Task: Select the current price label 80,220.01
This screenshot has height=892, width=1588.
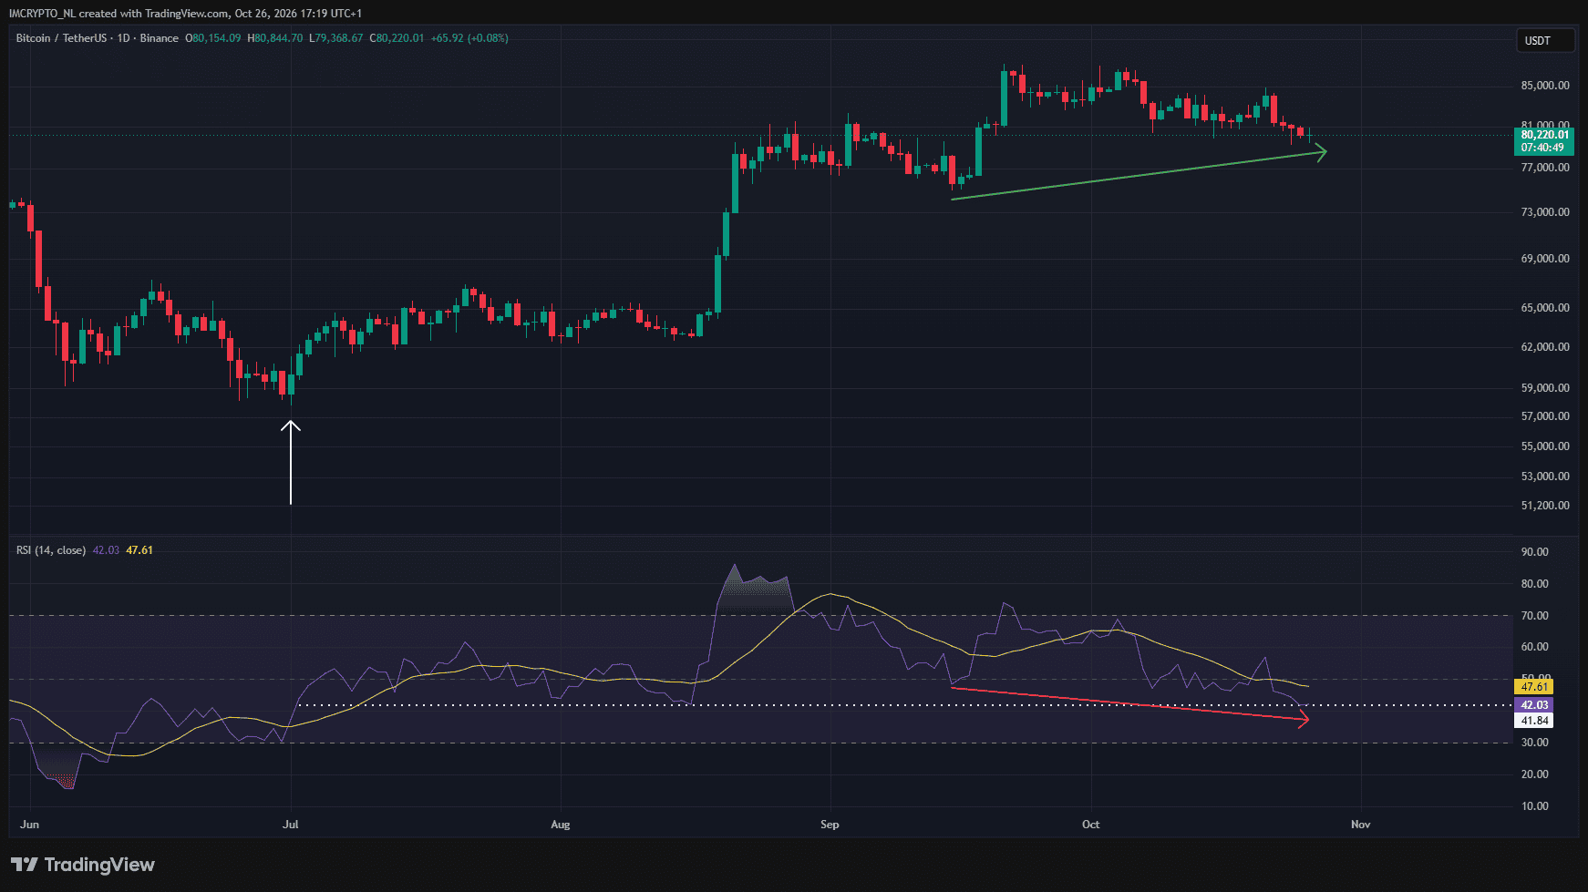Action: click(1545, 135)
